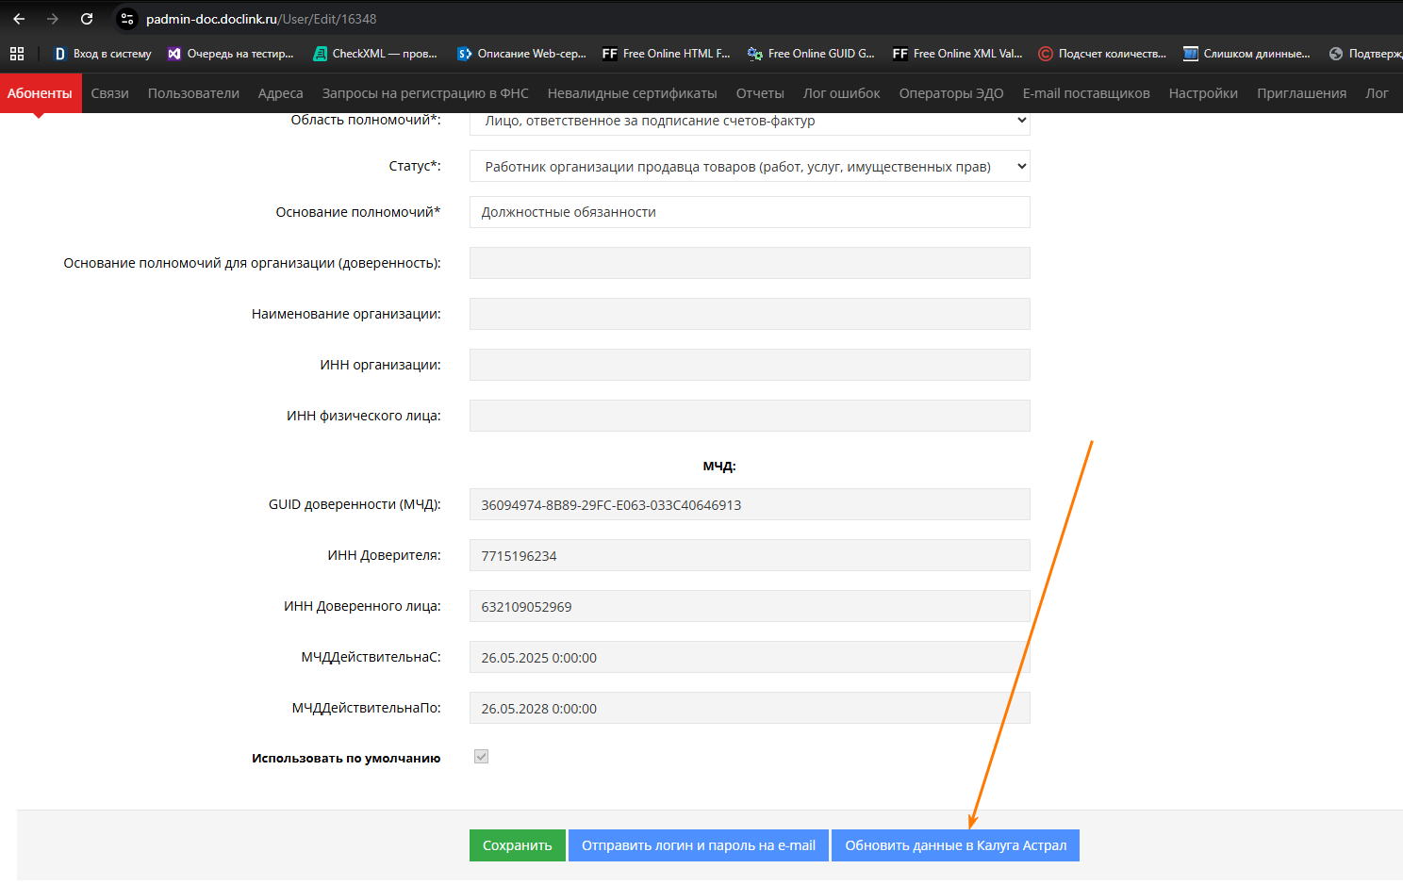
Task: Open 'E-mail поставщиков' section
Action: [1086, 93]
